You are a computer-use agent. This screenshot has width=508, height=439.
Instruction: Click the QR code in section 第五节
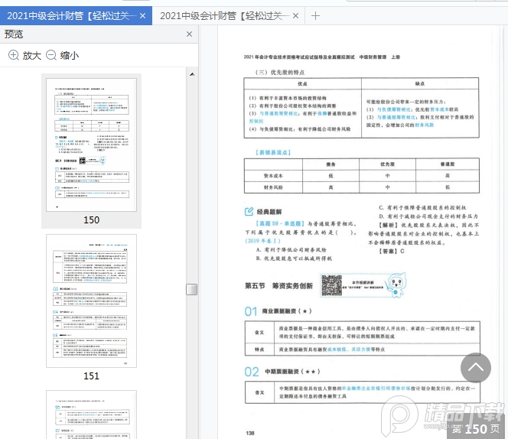click(331, 285)
